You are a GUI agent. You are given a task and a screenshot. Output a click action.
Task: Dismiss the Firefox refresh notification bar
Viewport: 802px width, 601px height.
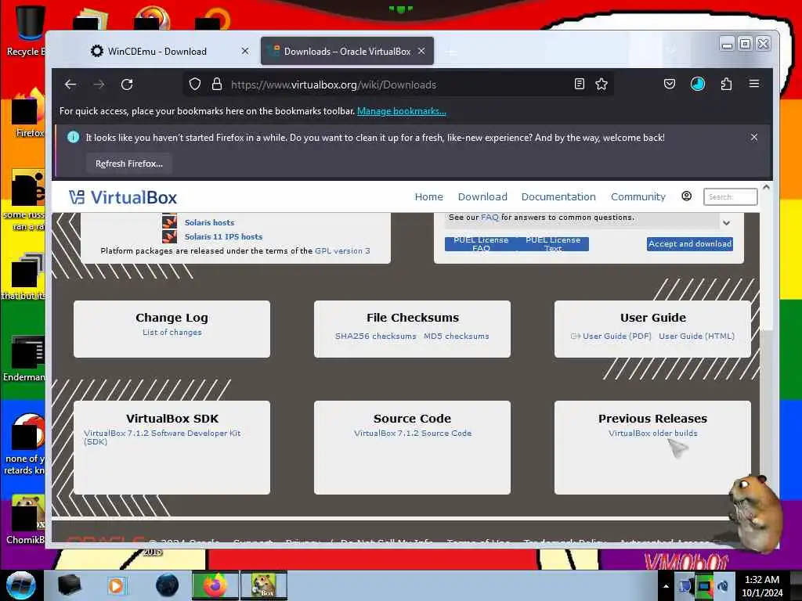(754, 137)
